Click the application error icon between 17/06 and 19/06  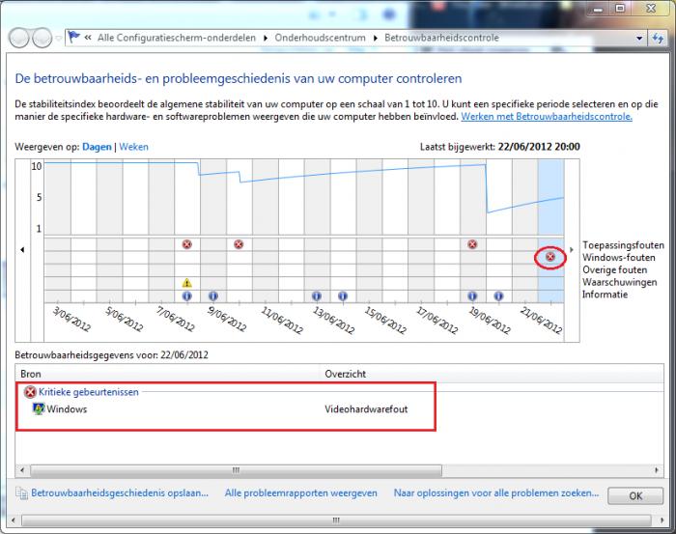pyautogui.click(x=472, y=244)
